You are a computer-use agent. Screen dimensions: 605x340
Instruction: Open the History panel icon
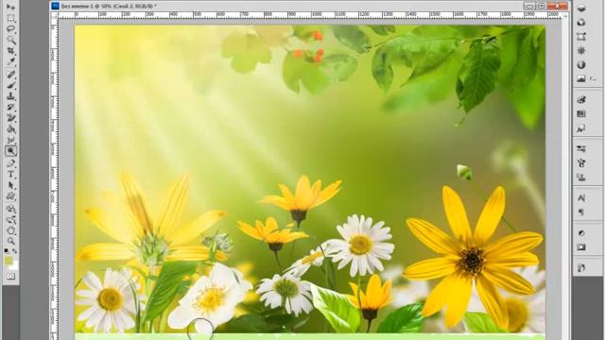pyautogui.click(x=581, y=268)
